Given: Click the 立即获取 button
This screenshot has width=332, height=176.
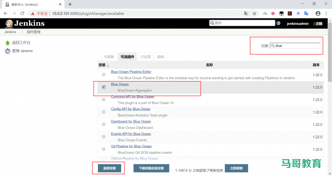Looking at the screenshot, I should pyautogui.click(x=236, y=168).
